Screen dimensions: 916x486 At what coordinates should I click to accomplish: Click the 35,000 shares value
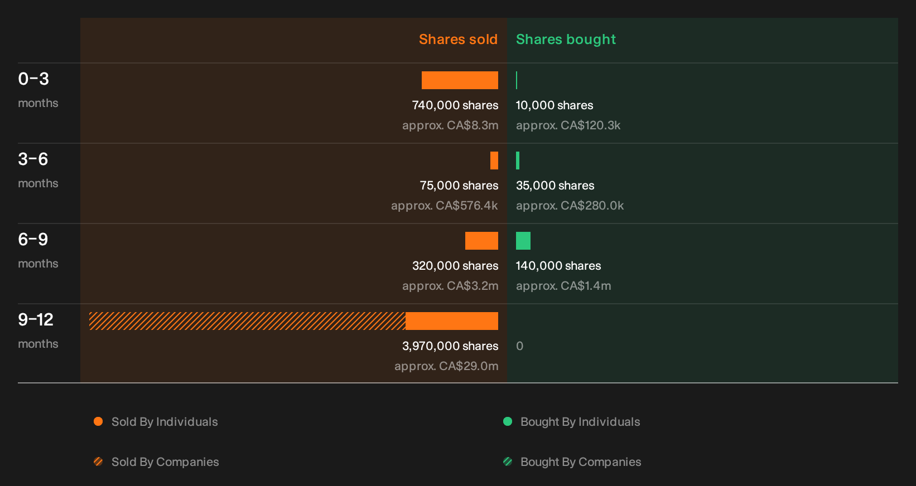pyautogui.click(x=555, y=186)
